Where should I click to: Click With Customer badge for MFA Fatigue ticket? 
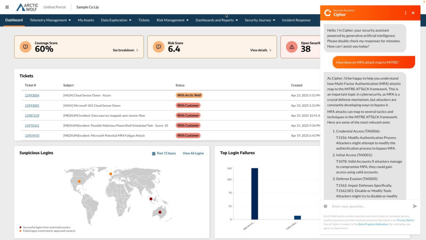pos(188,135)
